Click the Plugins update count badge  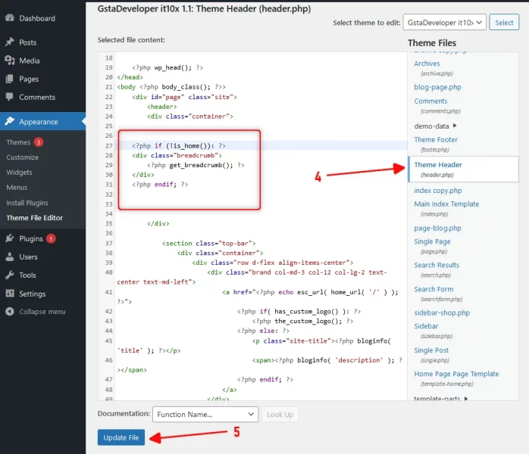coord(51,238)
